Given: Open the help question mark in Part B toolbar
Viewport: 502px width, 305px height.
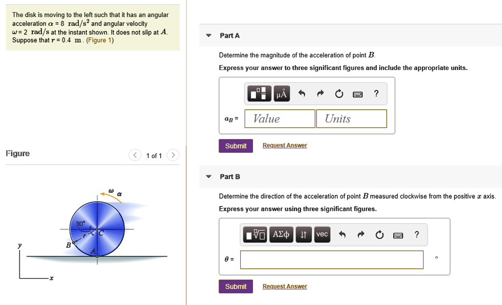Looking at the screenshot, I should point(417,235).
